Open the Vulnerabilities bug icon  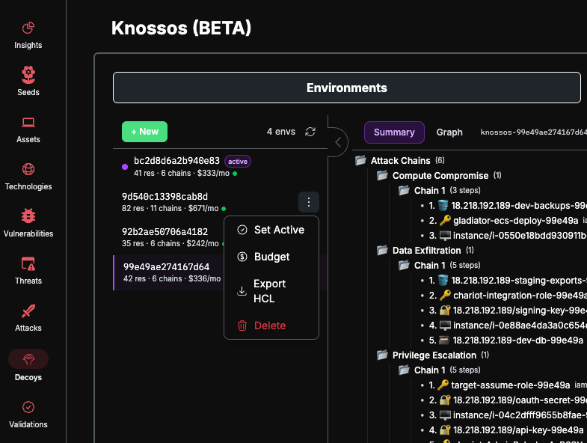click(x=28, y=216)
